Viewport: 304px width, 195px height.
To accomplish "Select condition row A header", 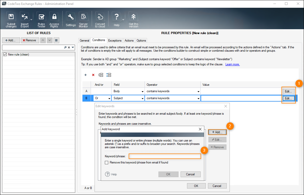I will (x=87, y=91).
